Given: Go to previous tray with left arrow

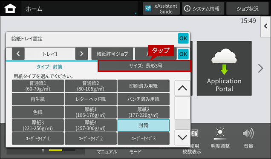Looking at the screenshot, I should click(x=18, y=54).
